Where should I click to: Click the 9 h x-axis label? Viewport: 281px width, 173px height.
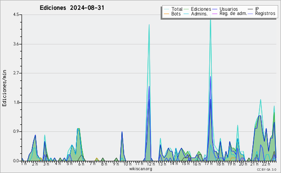[x=116, y=164]
